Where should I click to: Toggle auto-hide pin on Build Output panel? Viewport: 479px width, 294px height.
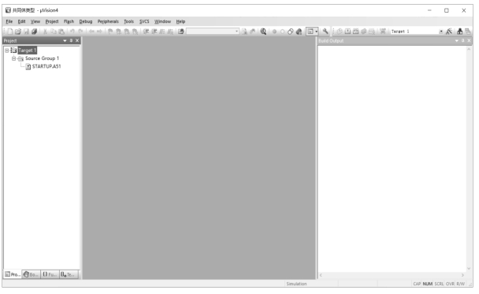[462, 41]
